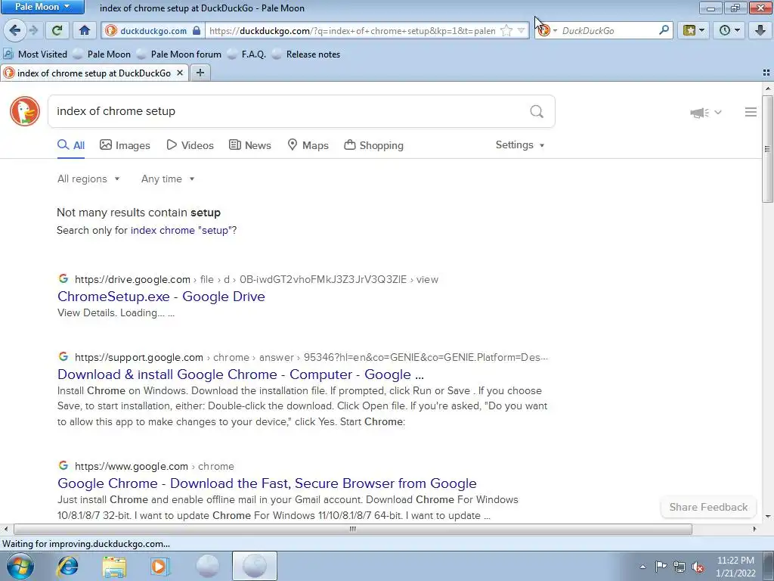This screenshot has width=774, height=581.
Task: Go back with the browser back arrow
Action: (15, 30)
